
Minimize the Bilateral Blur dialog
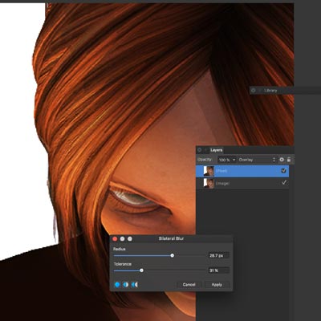123,238
